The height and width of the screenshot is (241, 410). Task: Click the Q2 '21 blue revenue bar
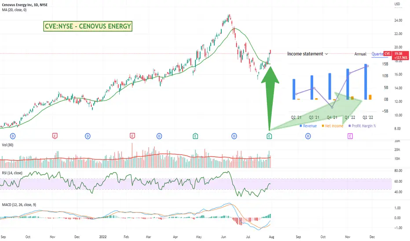[x=294, y=89]
